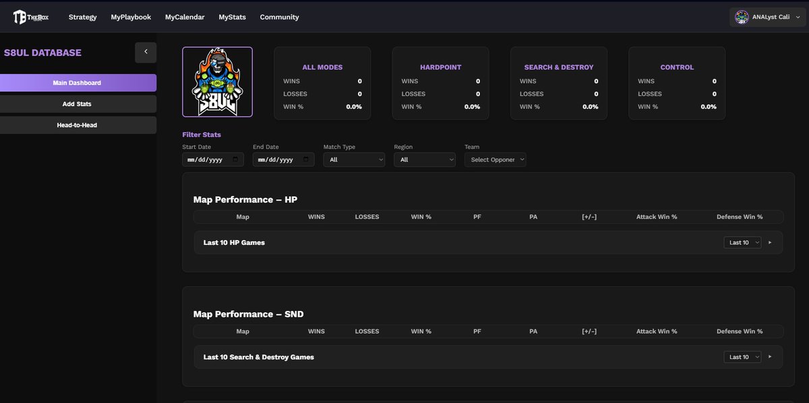Click the ALL MODES stats card title
The width and height of the screenshot is (809, 403).
tap(322, 67)
